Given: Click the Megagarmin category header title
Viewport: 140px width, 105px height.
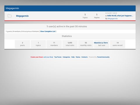Looking at the screenshot, I should [12, 8].
